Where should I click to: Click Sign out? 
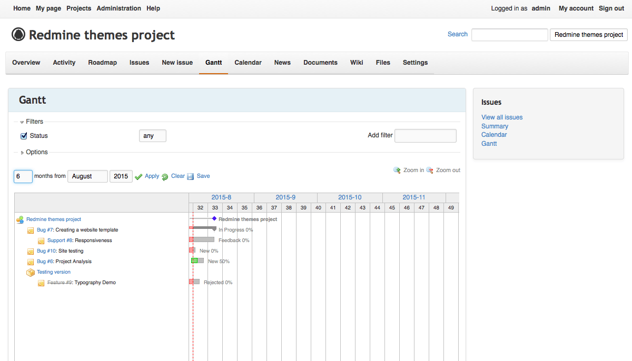pos(611,8)
